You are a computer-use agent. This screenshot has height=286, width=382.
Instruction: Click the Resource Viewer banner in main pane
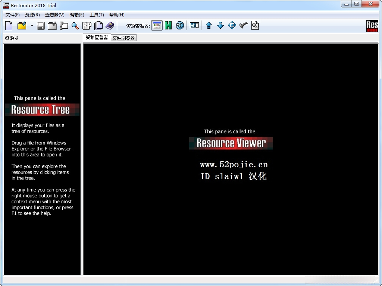[x=231, y=143]
